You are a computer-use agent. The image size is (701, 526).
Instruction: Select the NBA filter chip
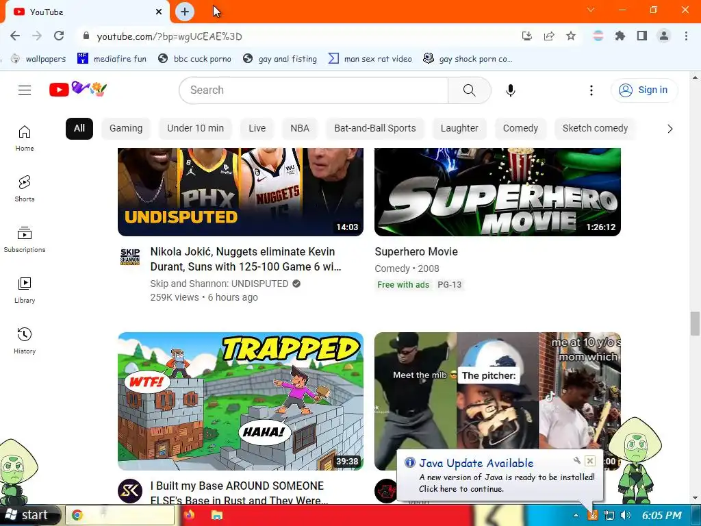(300, 128)
